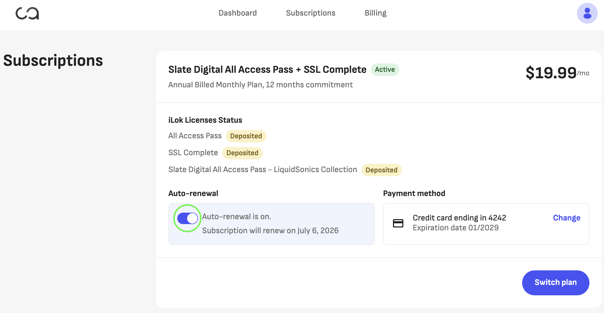Viewport: 604px width, 313px height.
Task: Click 'Slate Digital All Access Pass – LiquidSonics Collection' label
Action: click(x=263, y=169)
